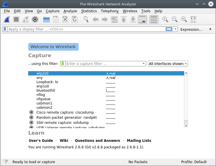Click the expert information status bar icon

pos(6,162)
